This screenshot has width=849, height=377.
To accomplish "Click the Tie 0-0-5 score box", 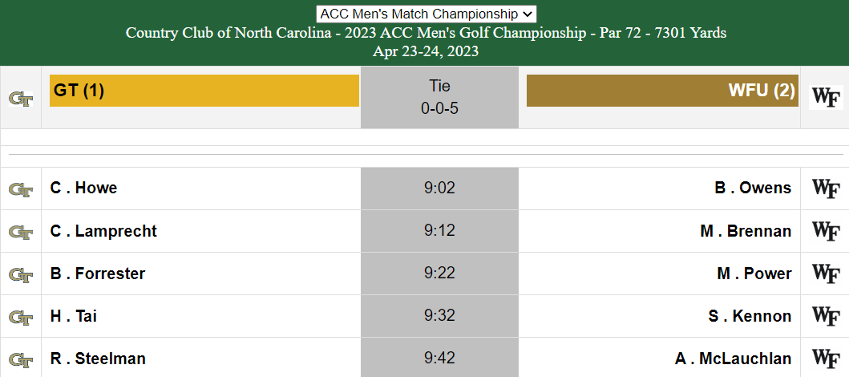I will pyautogui.click(x=439, y=98).
